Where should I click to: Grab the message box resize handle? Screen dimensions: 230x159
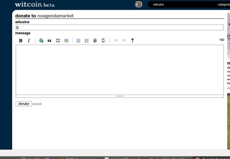point(120,96)
